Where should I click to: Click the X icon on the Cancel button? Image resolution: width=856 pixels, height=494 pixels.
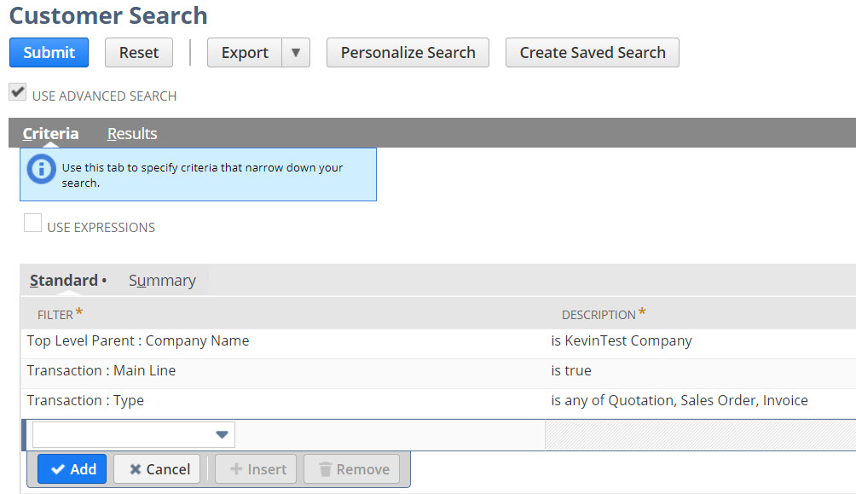(137, 468)
